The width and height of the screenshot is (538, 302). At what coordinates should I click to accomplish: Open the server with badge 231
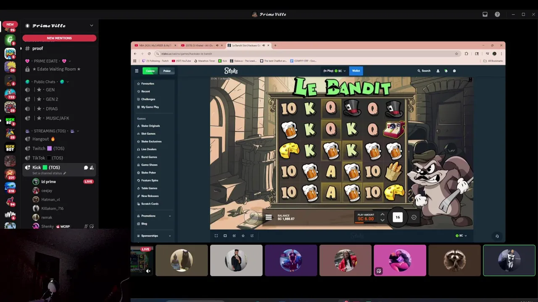[10, 174]
